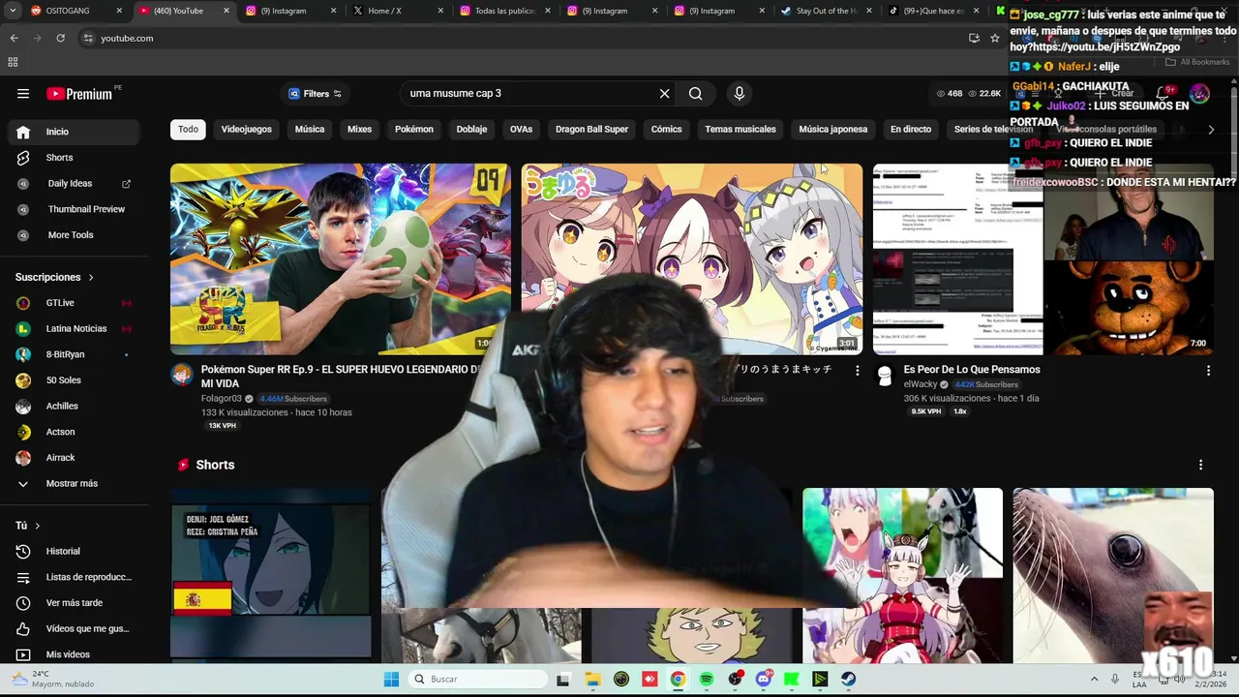Open the Pokémon Super RR Ep.9 video thumbnail

pos(341,258)
